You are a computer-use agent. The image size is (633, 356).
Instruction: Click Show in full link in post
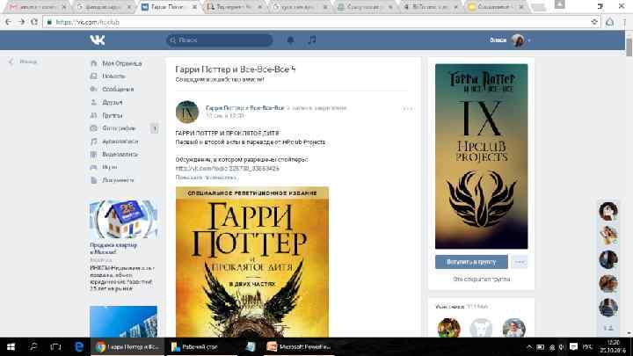(206, 178)
